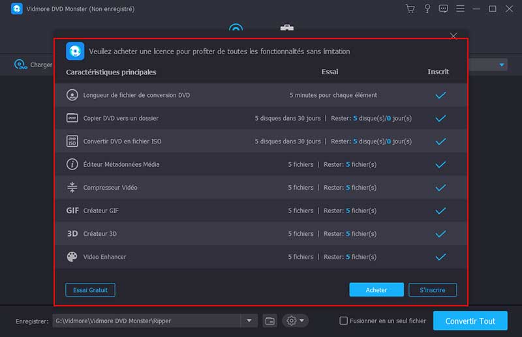Open the feedback chat bubble icon
Viewport: 522px width, 337px height.
pos(444,9)
